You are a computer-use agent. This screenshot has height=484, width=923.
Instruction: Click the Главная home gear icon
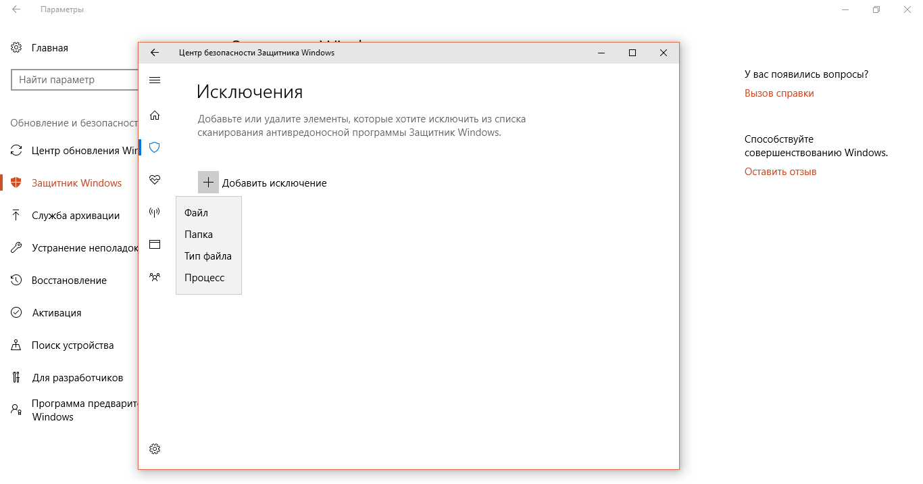point(16,48)
